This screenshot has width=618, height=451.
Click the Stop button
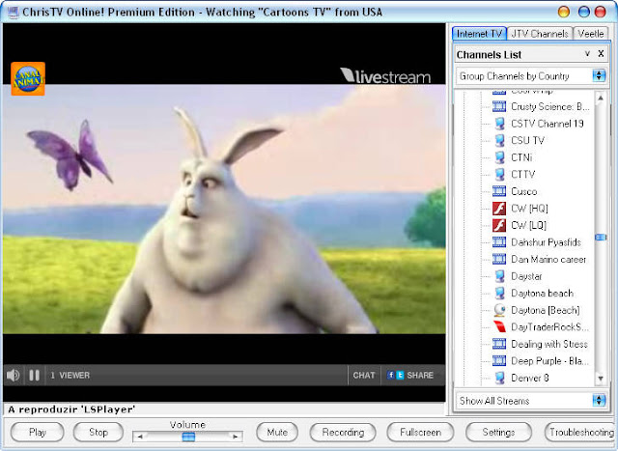point(98,432)
